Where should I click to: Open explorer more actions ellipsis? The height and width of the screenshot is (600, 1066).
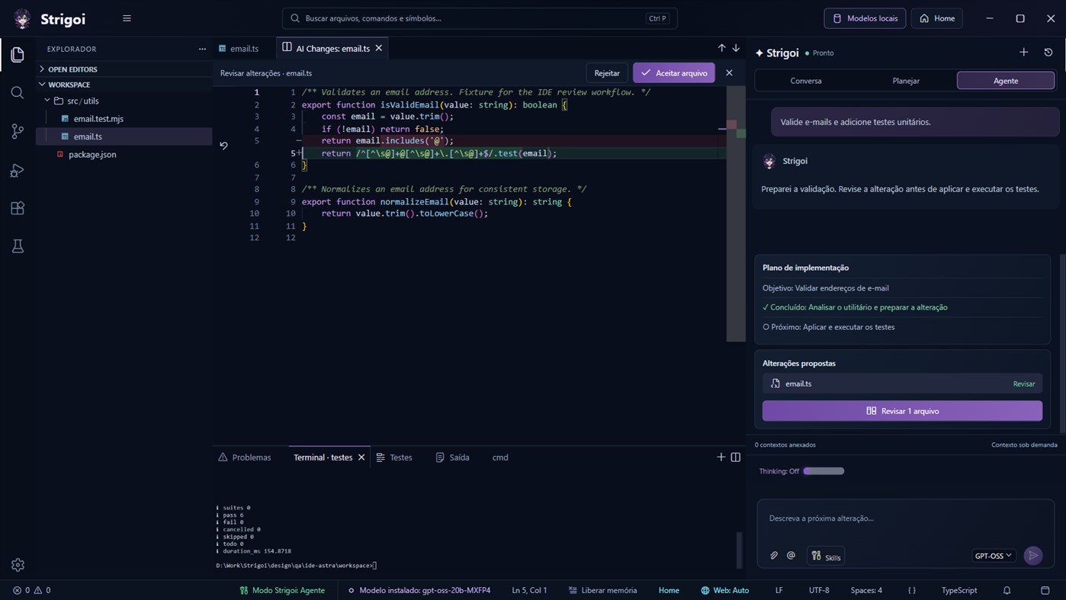coord(202,49)
